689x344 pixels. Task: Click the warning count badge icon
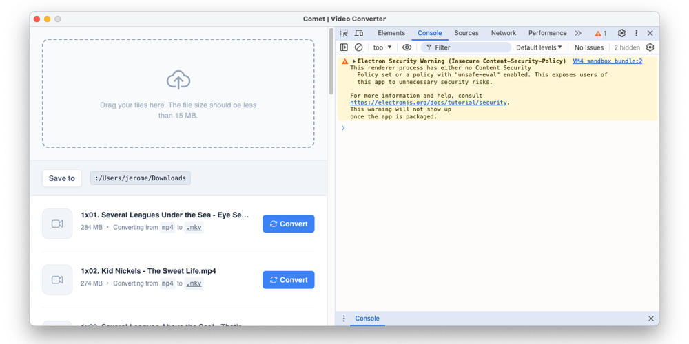coord(601,33)
